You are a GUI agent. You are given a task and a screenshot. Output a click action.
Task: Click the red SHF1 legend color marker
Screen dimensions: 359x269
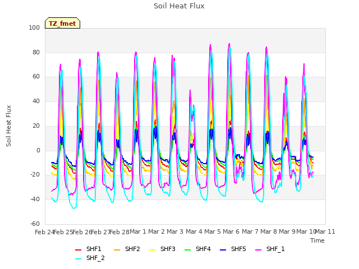coord(78,250)
